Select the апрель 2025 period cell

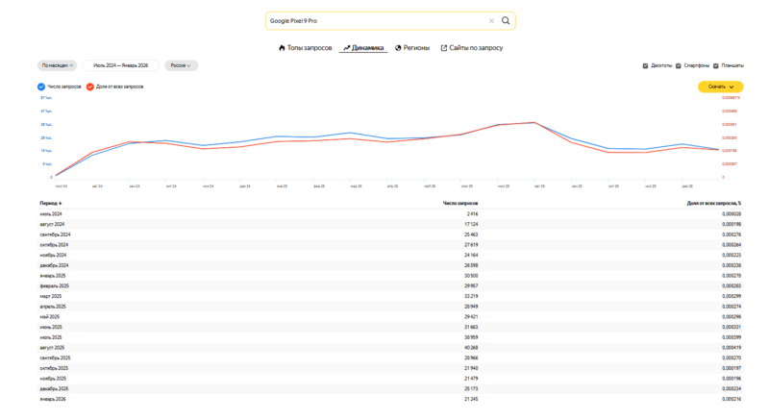coord(53,307)
